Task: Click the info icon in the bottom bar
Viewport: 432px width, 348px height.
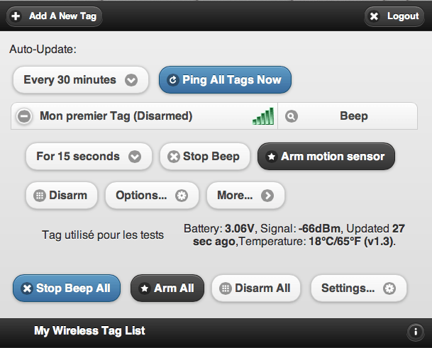Action: coord(415,331)
